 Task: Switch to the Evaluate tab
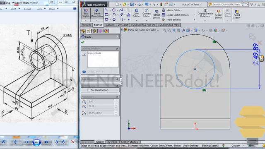coord(110,25)
